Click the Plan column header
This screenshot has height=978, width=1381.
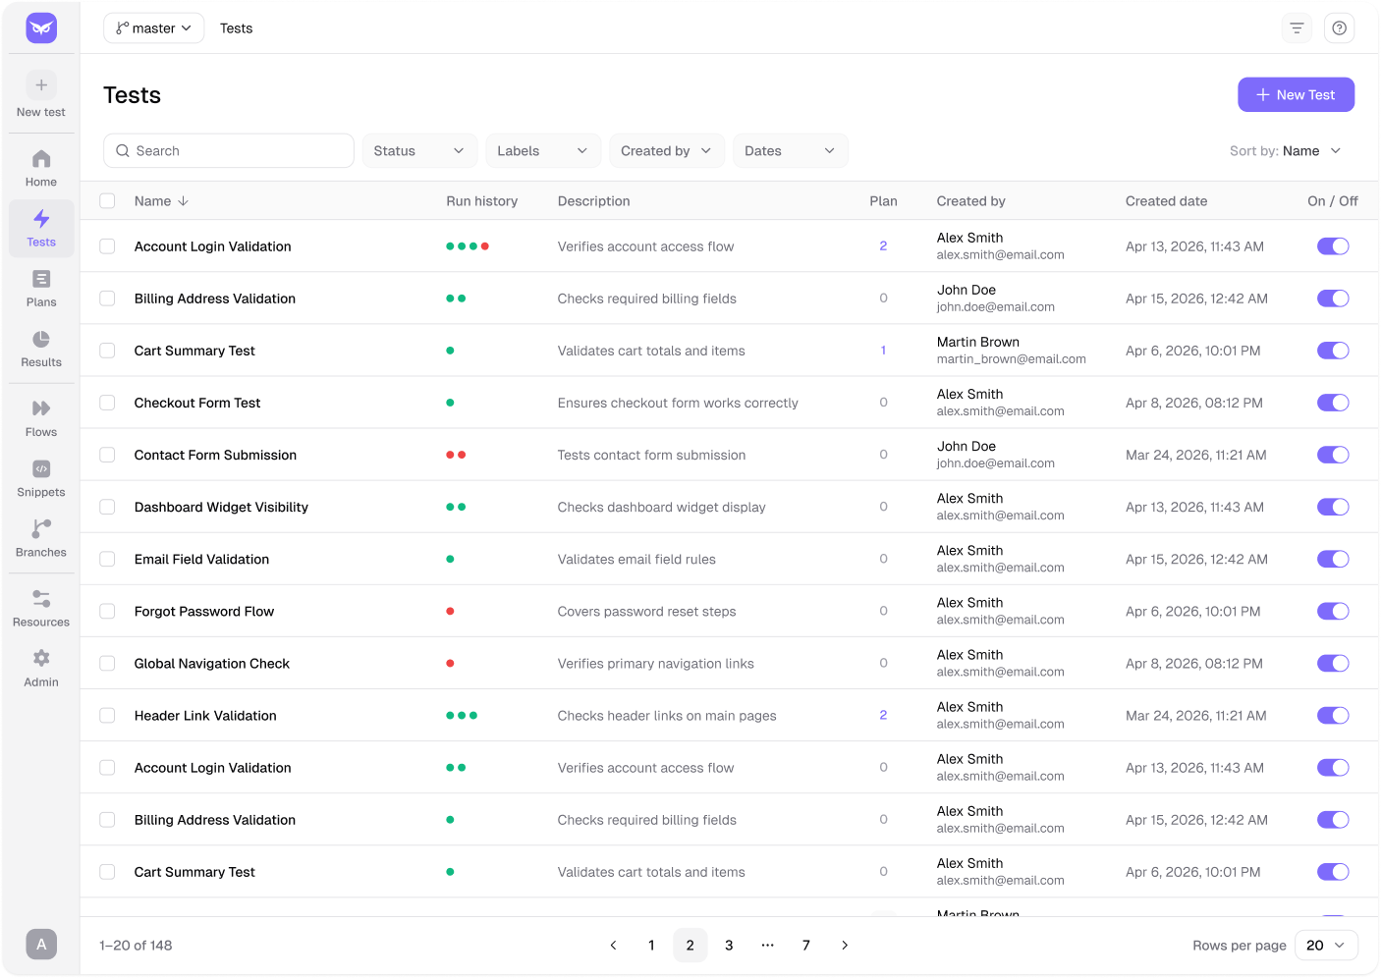(883, 201)
